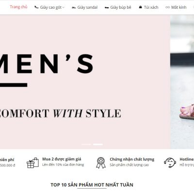This screenshot has width=194, height=194.
Task: Expand the Giày cao gót dropdown chevron
Action: [x=64, y=7]
